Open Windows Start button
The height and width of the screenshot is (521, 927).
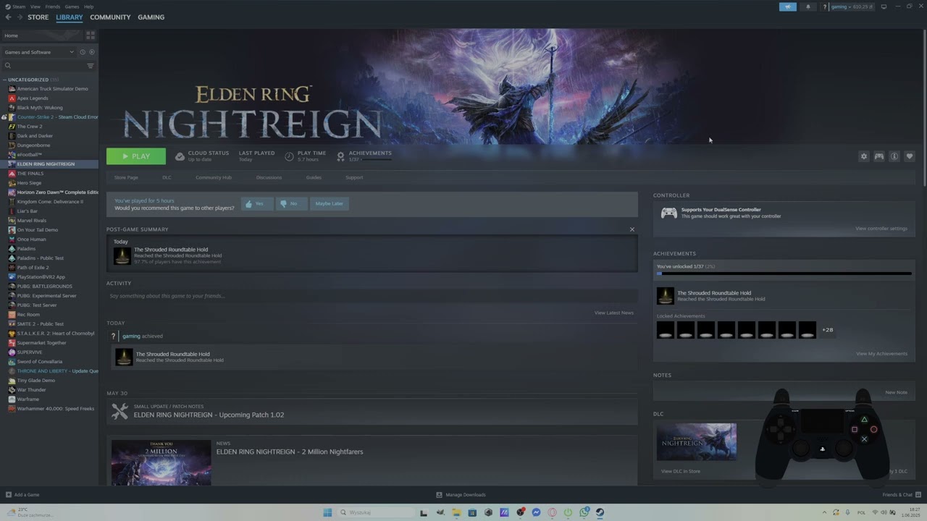(327, 512)
